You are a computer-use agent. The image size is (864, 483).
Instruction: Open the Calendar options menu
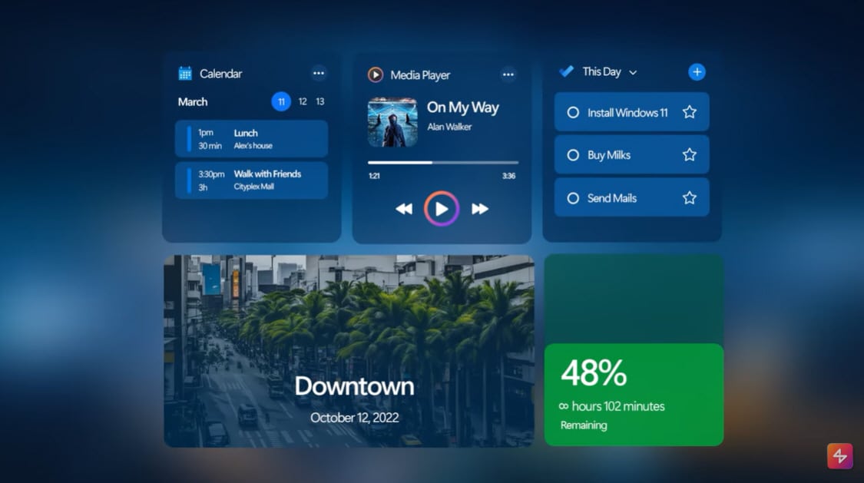point(319,73)
